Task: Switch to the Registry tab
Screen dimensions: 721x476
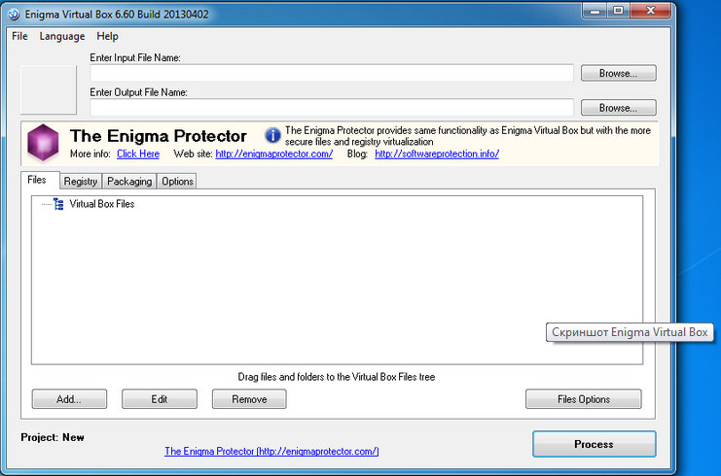Action: click(81, 182)
